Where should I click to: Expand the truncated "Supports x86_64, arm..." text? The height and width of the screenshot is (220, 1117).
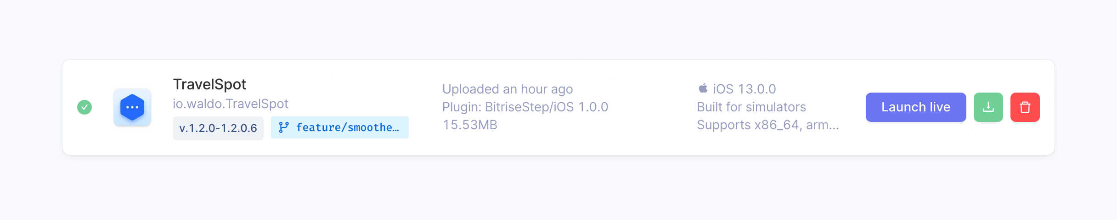tap(767, 125)
